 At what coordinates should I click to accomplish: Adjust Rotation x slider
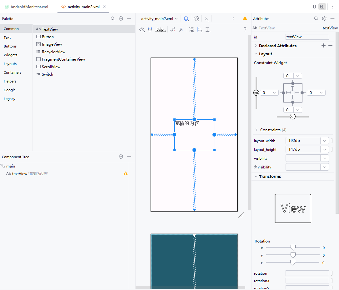[293, 247]
